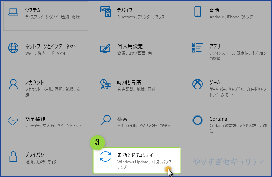
Task: Open ネットワークとインターネット title
Action: (51, 46)
